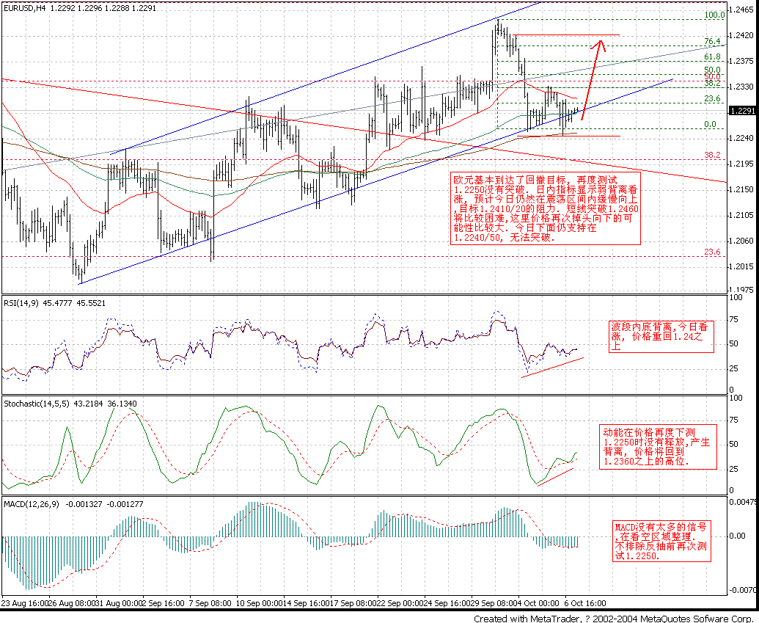Click the red 23.6 retracement label near 1.2030
The height and width of the screenshot is (623, 759).
tap(712, 252)
